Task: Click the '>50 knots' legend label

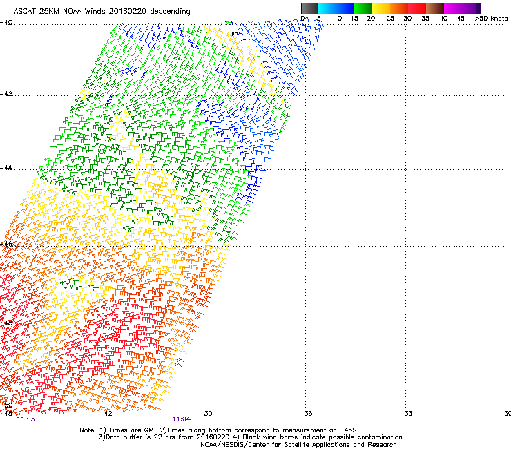Action: 491,19
